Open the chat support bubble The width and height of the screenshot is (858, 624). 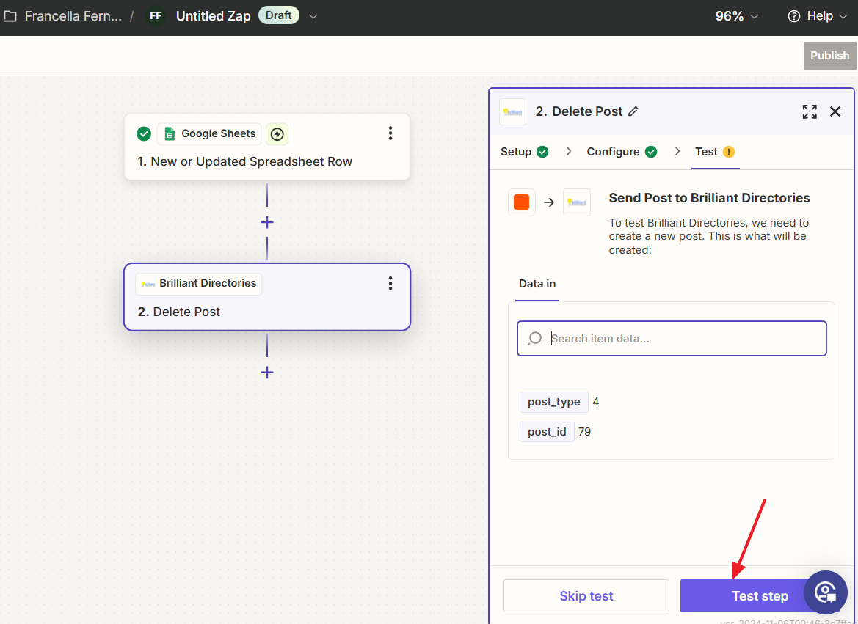point(826,592)
